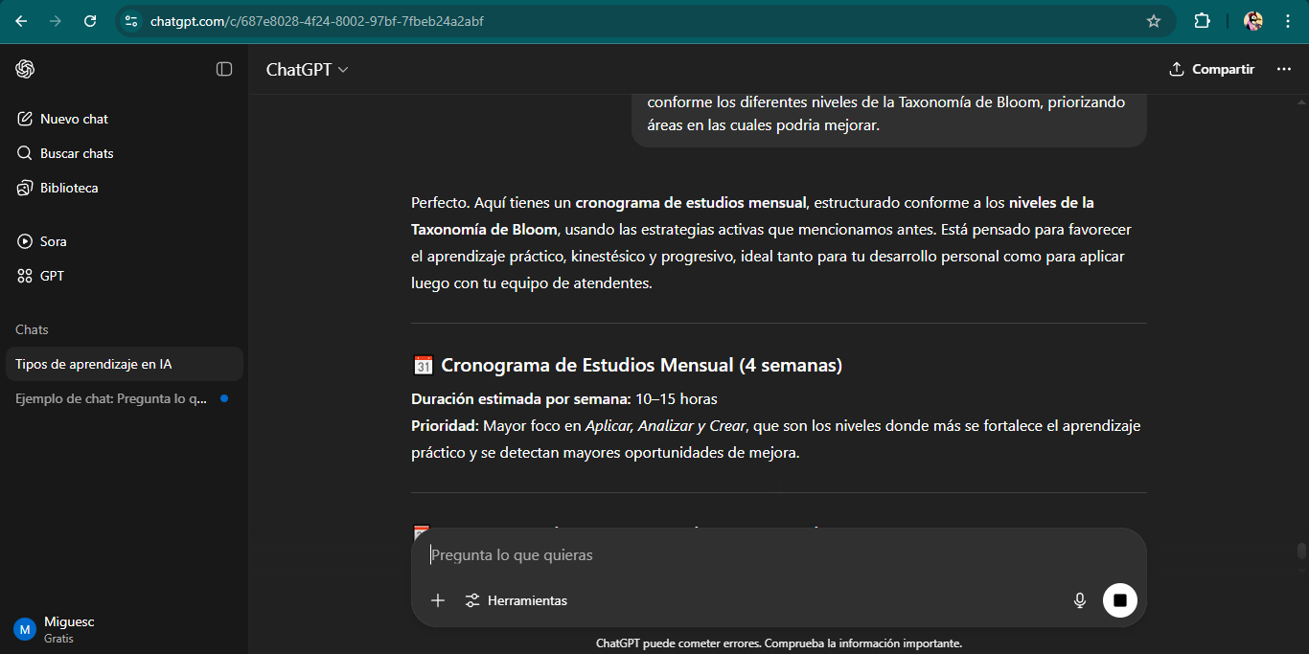Viewport: 1309px width, 654px height.
Task: Expand the ChatGPT model selector
Action: (x=307, y=69)
